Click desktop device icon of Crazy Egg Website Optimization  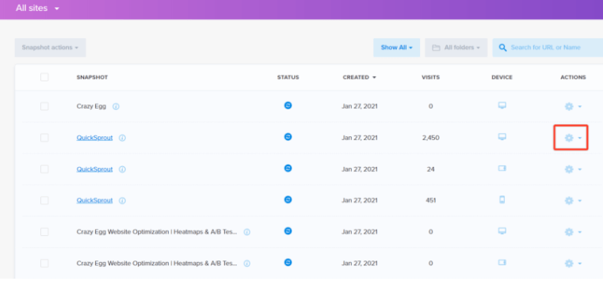click(502, 231)
